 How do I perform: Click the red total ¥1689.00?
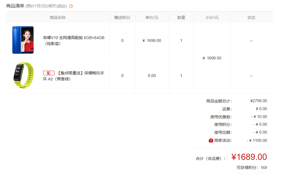coord(249,157)
